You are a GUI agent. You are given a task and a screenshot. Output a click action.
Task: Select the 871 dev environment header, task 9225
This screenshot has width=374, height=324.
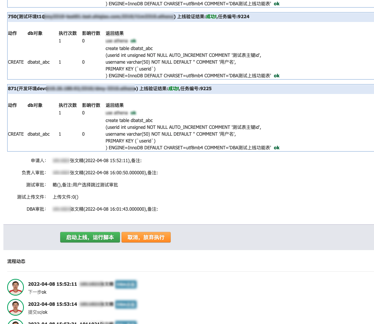110,89
